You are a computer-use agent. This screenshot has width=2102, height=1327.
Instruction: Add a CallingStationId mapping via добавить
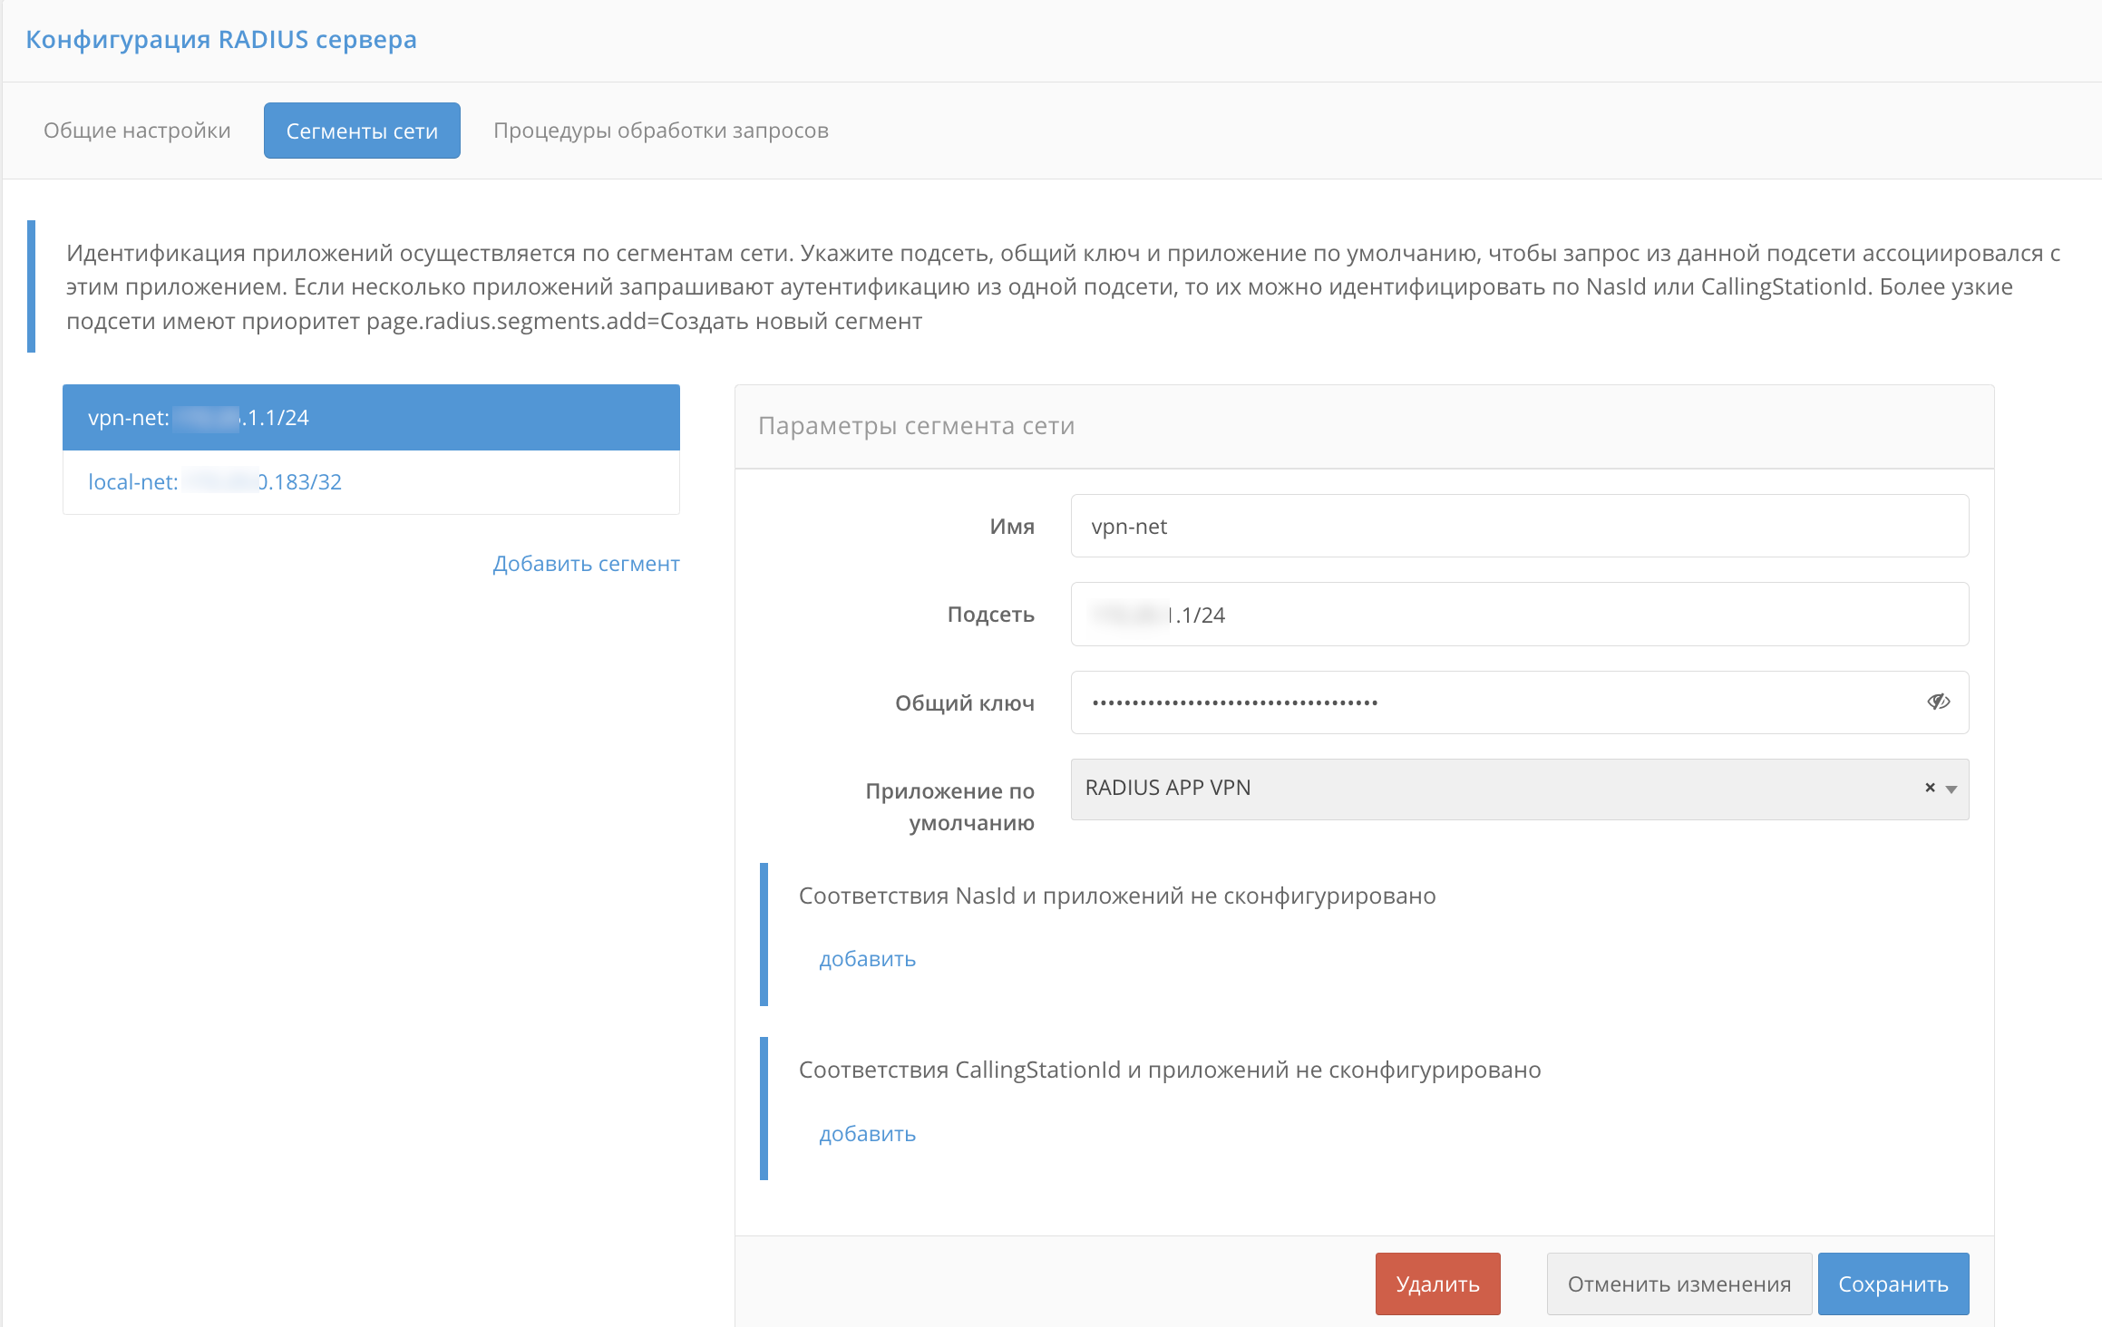pos(866,1133)
